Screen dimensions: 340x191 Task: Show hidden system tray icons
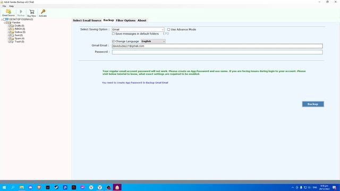[x=293, y=187]
